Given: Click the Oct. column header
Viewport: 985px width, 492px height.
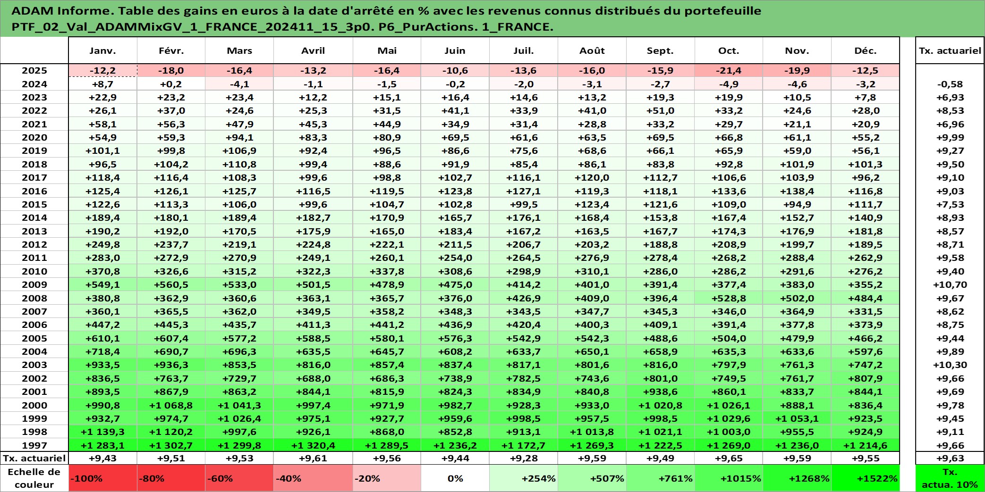Looking at the screenshot, I should (x=729, y=50).
